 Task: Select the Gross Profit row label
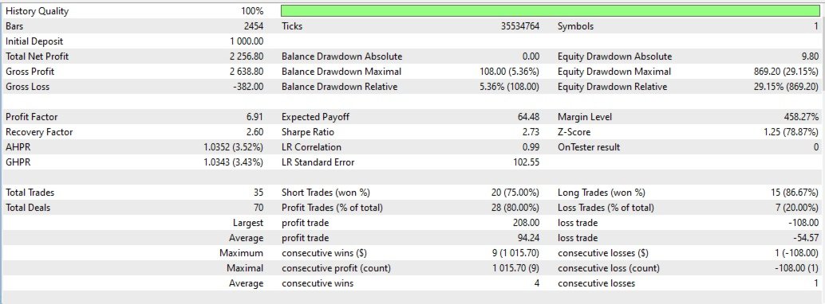[x=30, y=72]
